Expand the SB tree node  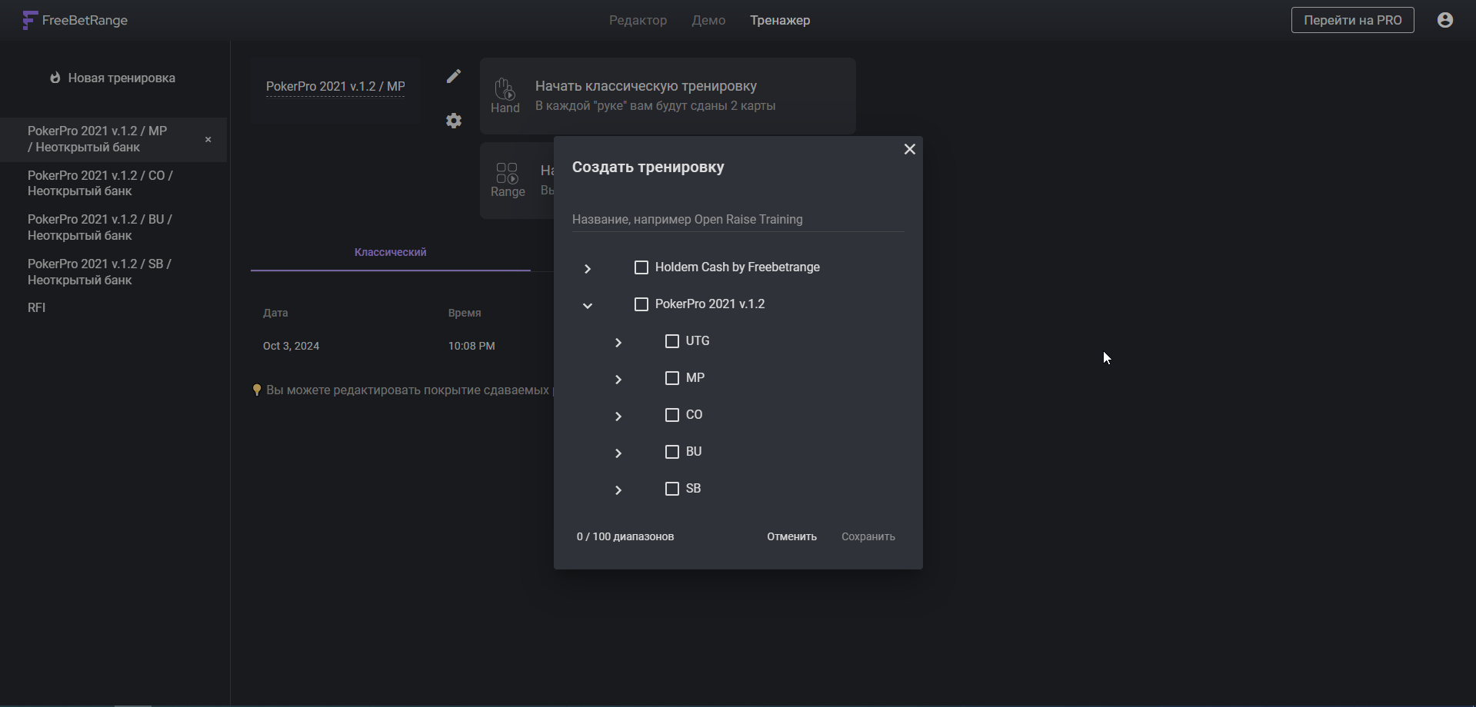(618, 490)
